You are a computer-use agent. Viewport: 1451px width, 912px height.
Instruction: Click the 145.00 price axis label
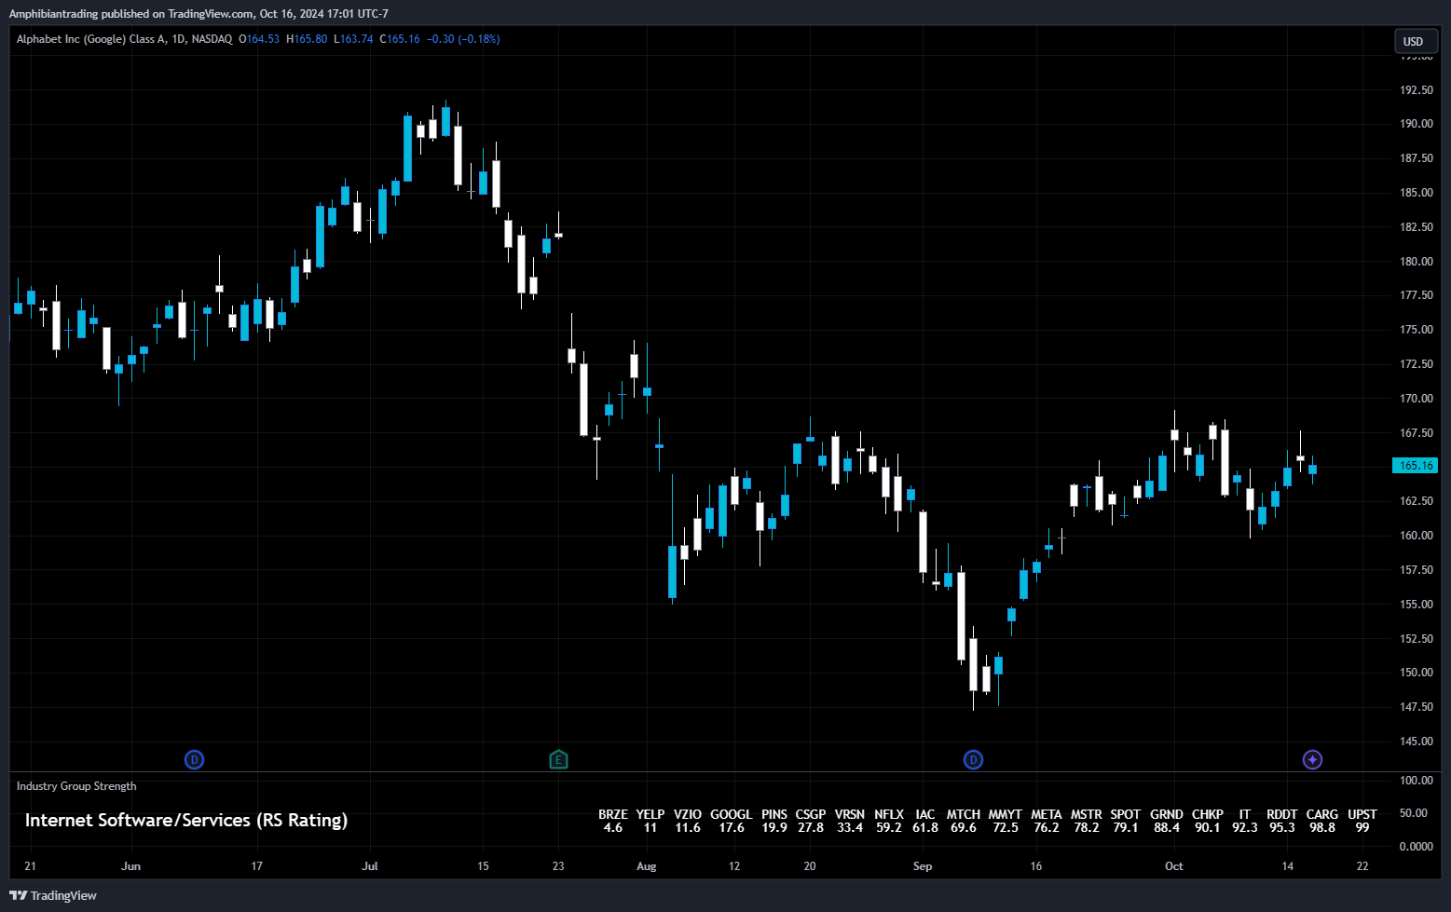[1417, 742]
